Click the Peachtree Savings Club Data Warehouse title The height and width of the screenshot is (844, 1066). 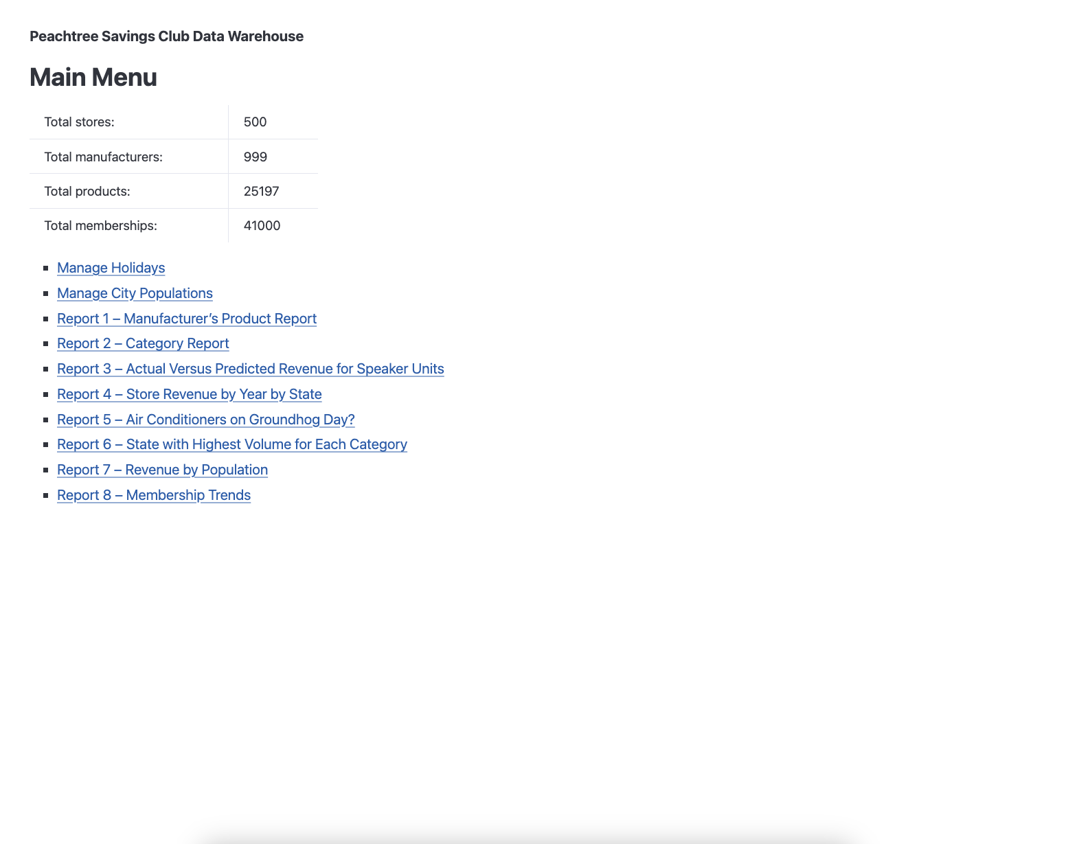166,36
